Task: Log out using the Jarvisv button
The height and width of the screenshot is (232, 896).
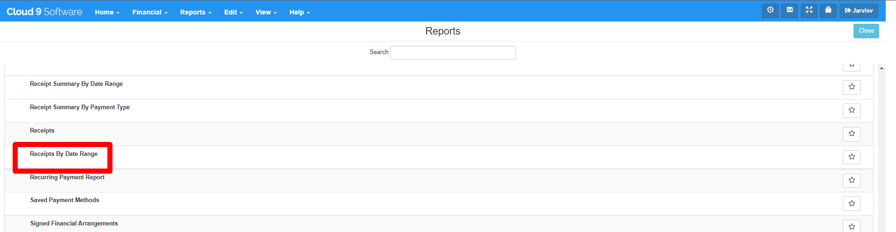Action: [858, 11]
